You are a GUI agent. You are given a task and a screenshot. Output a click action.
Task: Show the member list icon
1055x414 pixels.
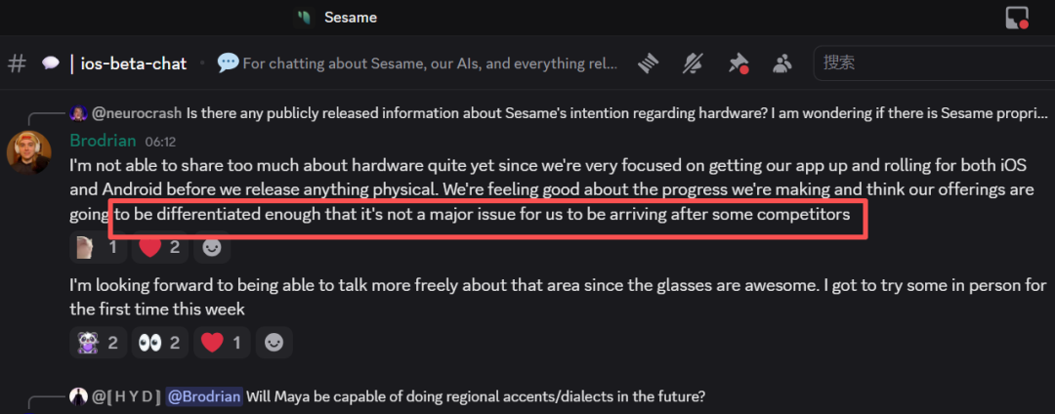pyautogui.click(x=782, y=63)
